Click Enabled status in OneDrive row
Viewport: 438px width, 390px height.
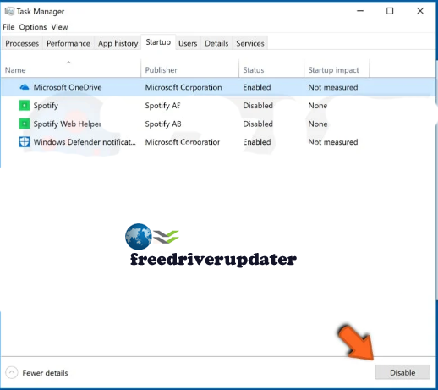[x=257, y=87]
